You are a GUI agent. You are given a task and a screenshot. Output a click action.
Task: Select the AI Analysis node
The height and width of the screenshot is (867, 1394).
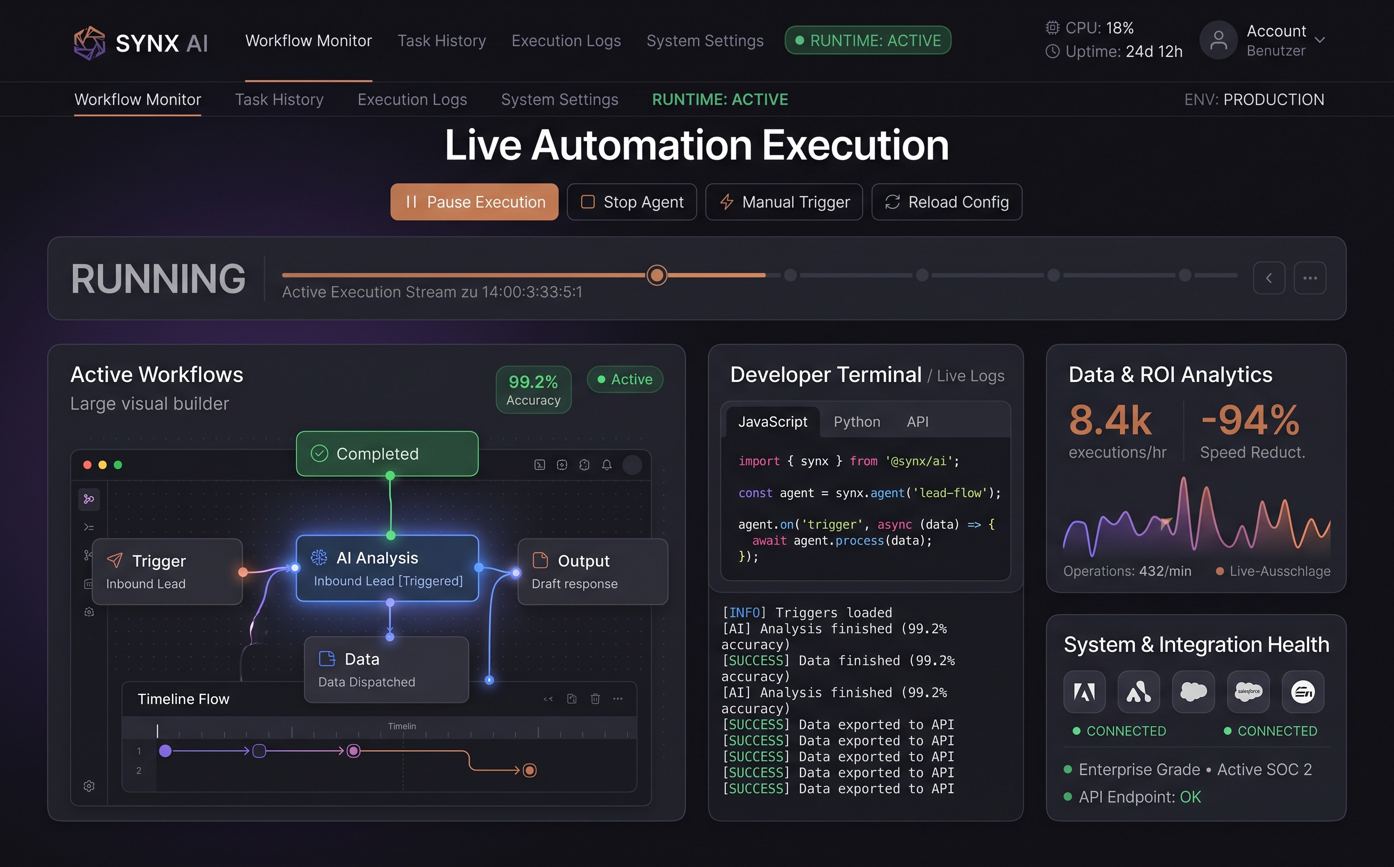tap(387, 568)
